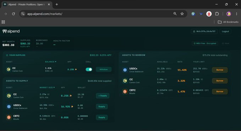Image resolution: width=241 pixels, height=131 pixels.
Task: Sort Your Supplies by Balance
Action: coord(50,62)
